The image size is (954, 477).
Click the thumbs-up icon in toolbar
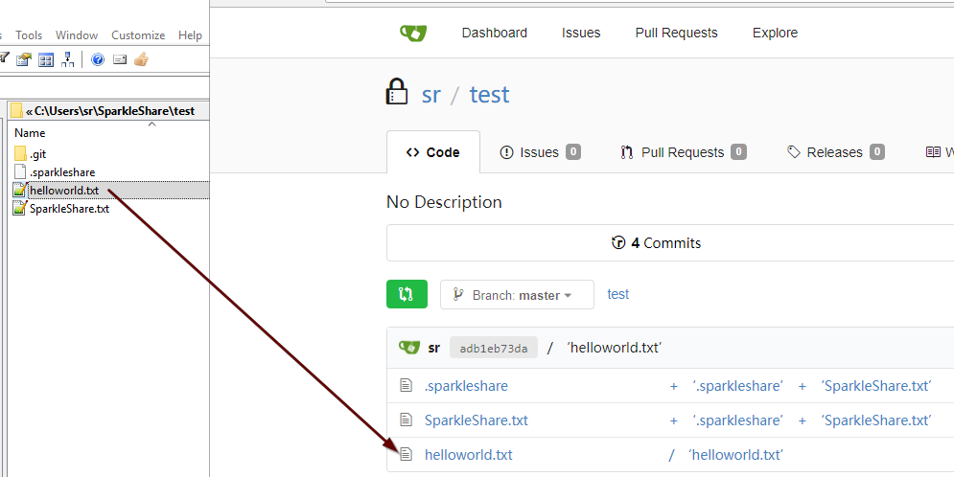pos(141,59)
